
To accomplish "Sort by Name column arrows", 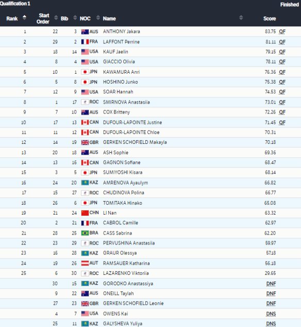I will pyautogui.click(x=241, y=18).
